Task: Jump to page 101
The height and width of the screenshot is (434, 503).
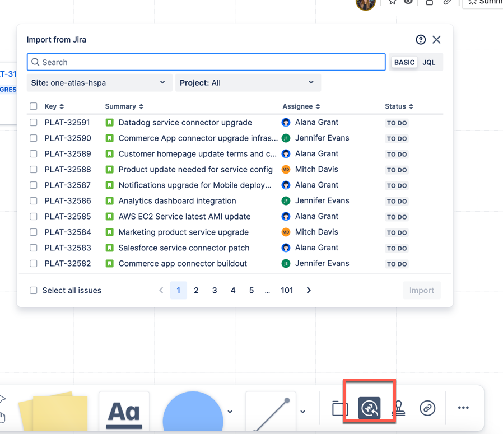Action: click(287, 290)
